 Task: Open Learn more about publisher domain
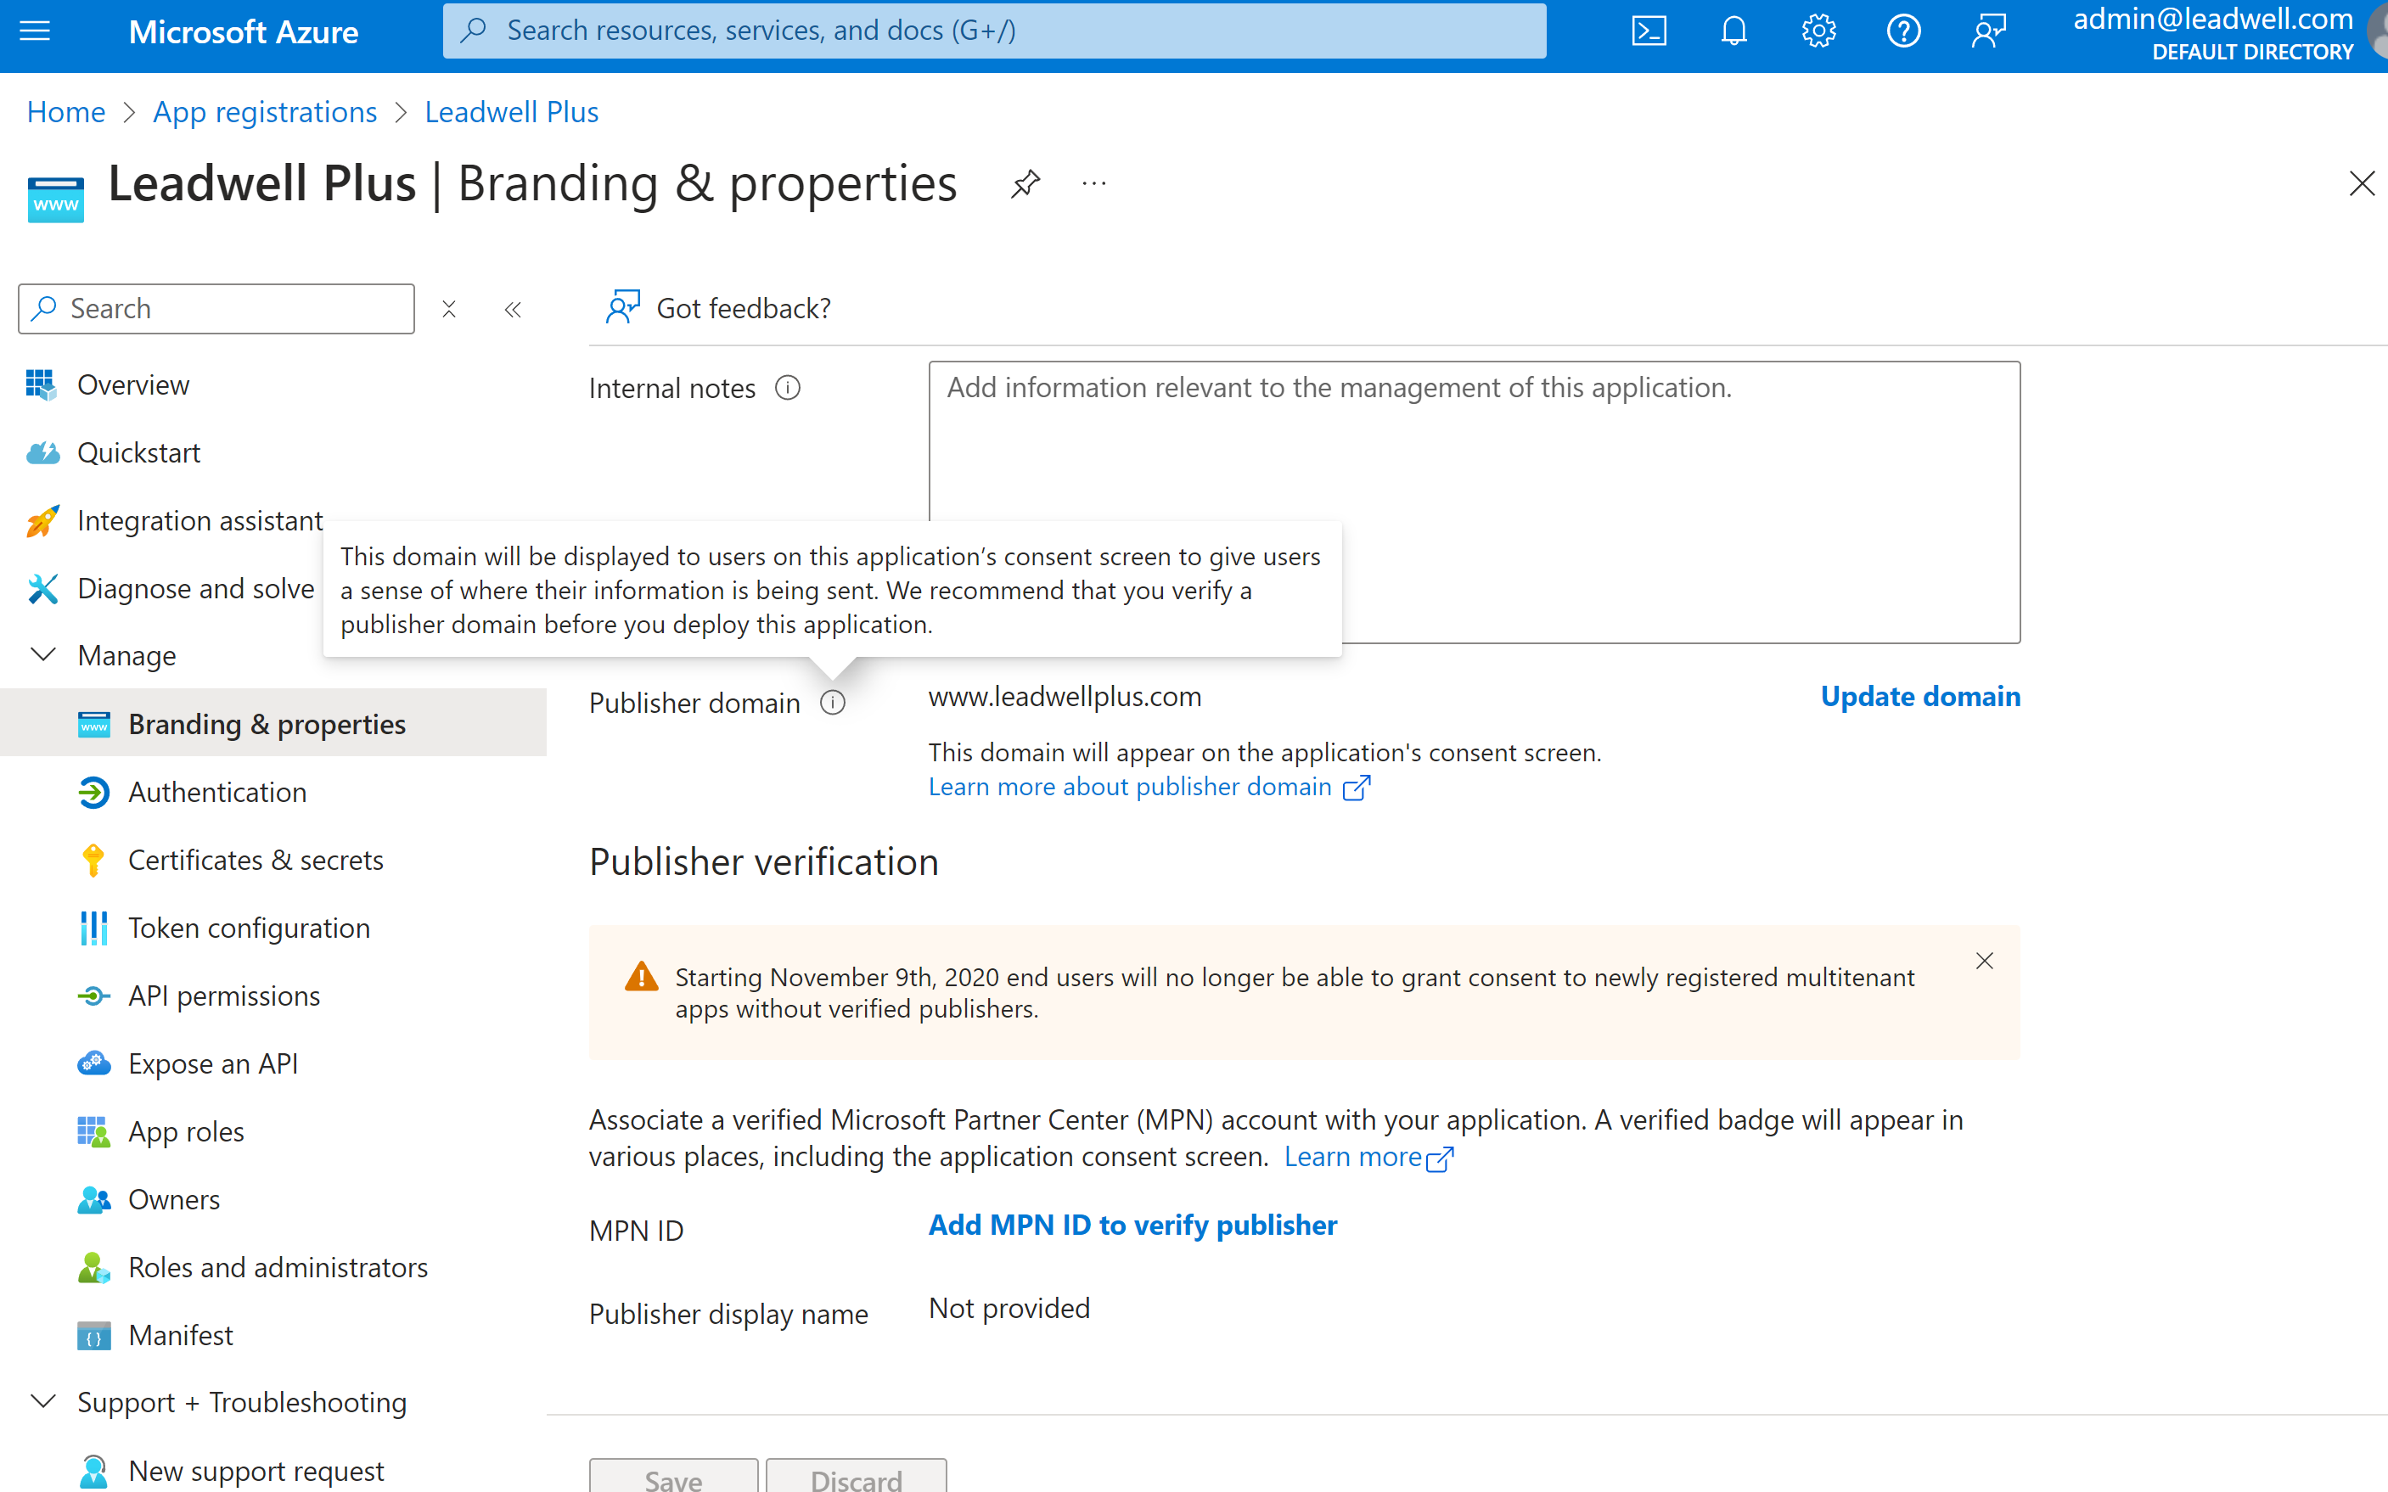coord(1149,787)
